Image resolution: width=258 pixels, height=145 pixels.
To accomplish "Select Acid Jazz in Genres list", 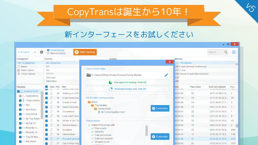I will [52, 78].
